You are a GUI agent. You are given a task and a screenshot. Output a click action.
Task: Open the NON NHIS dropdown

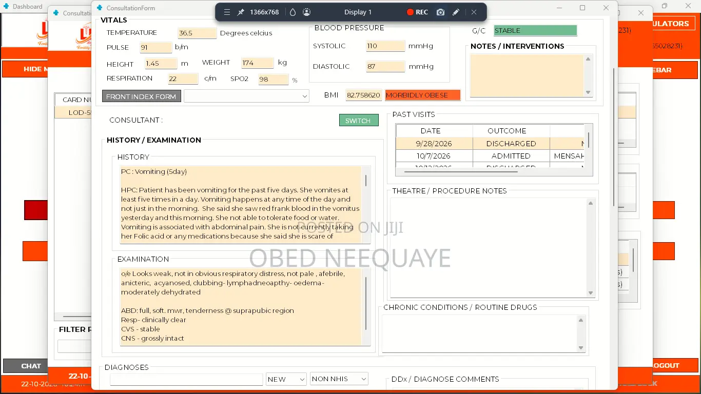click(339, 379)
